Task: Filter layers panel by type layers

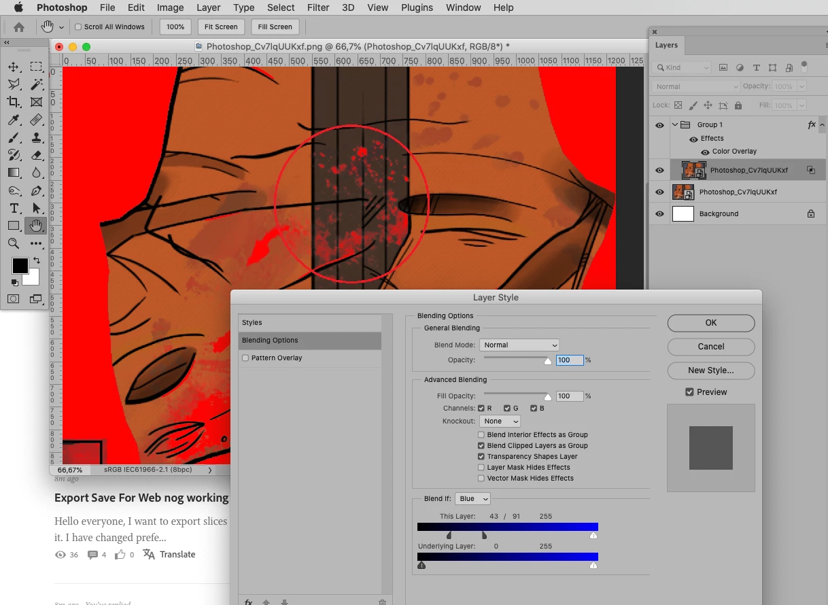Action: coord(756,67)
